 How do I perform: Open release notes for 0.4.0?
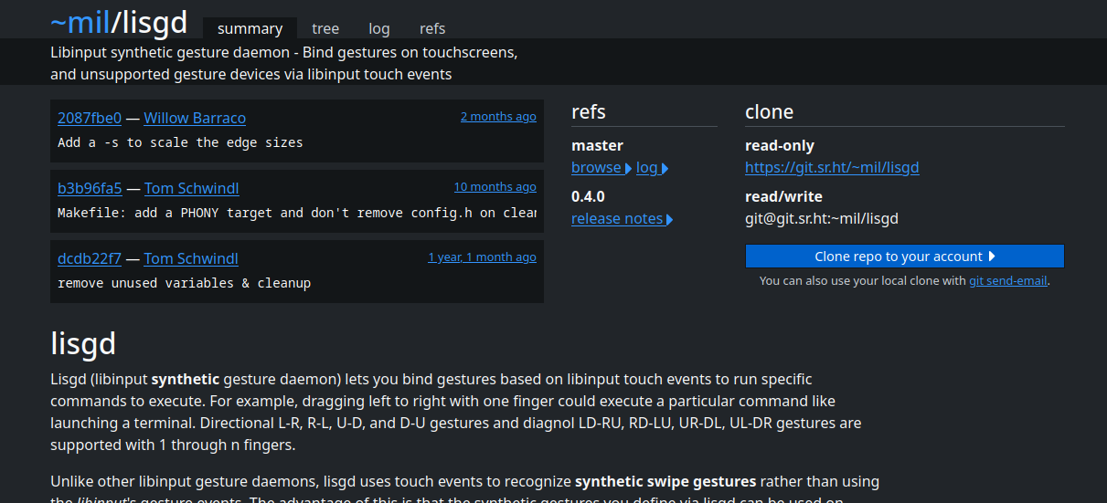617,219
